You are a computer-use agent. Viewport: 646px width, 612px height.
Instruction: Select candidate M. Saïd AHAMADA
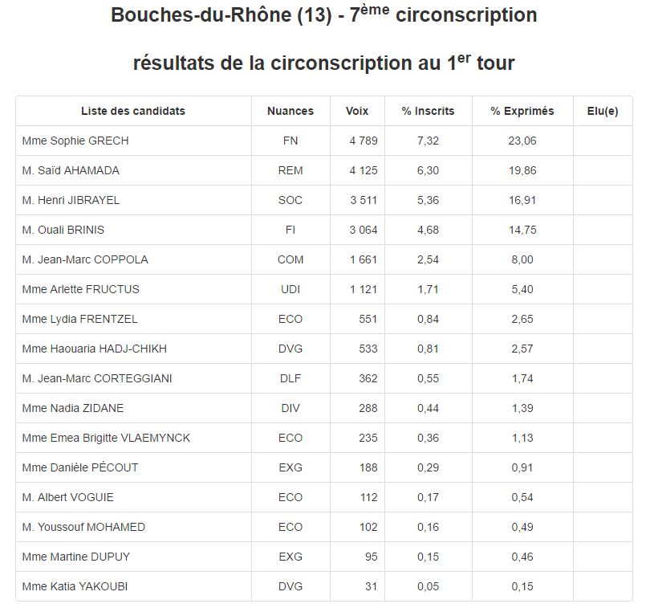coord(71,170)
